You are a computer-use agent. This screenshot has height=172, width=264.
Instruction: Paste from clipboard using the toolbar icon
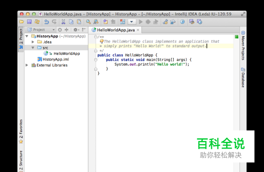(79, 22)
